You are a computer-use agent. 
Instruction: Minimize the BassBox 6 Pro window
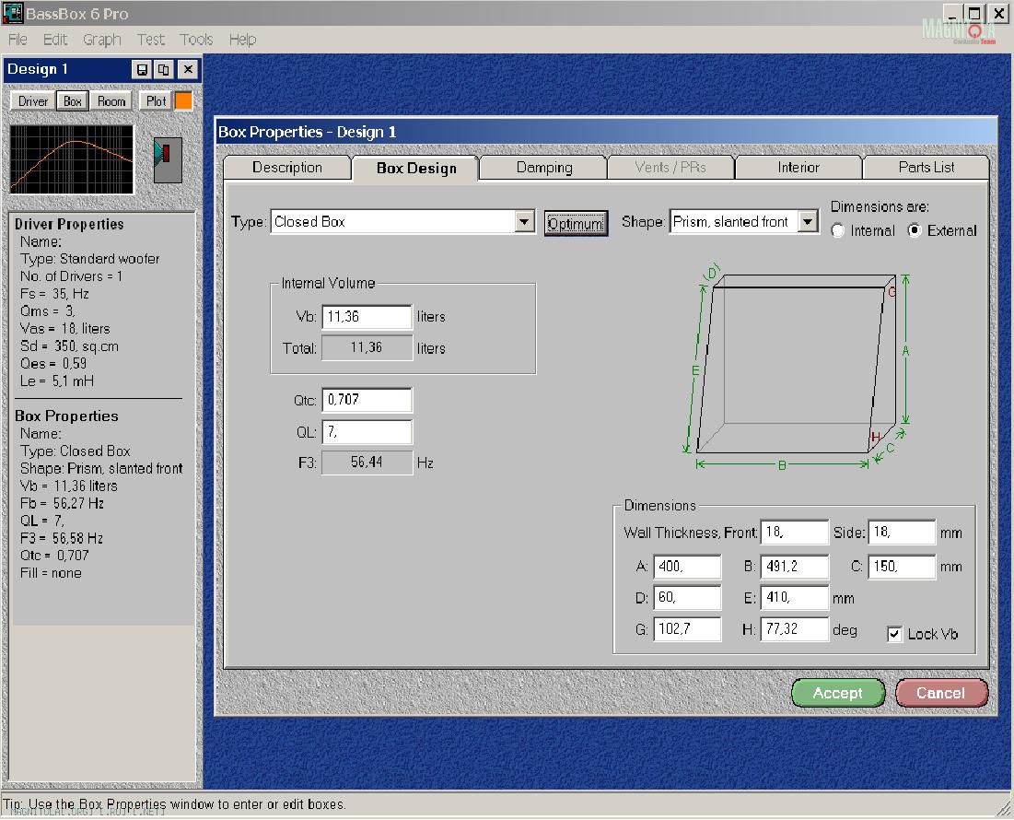click(952, 14)
